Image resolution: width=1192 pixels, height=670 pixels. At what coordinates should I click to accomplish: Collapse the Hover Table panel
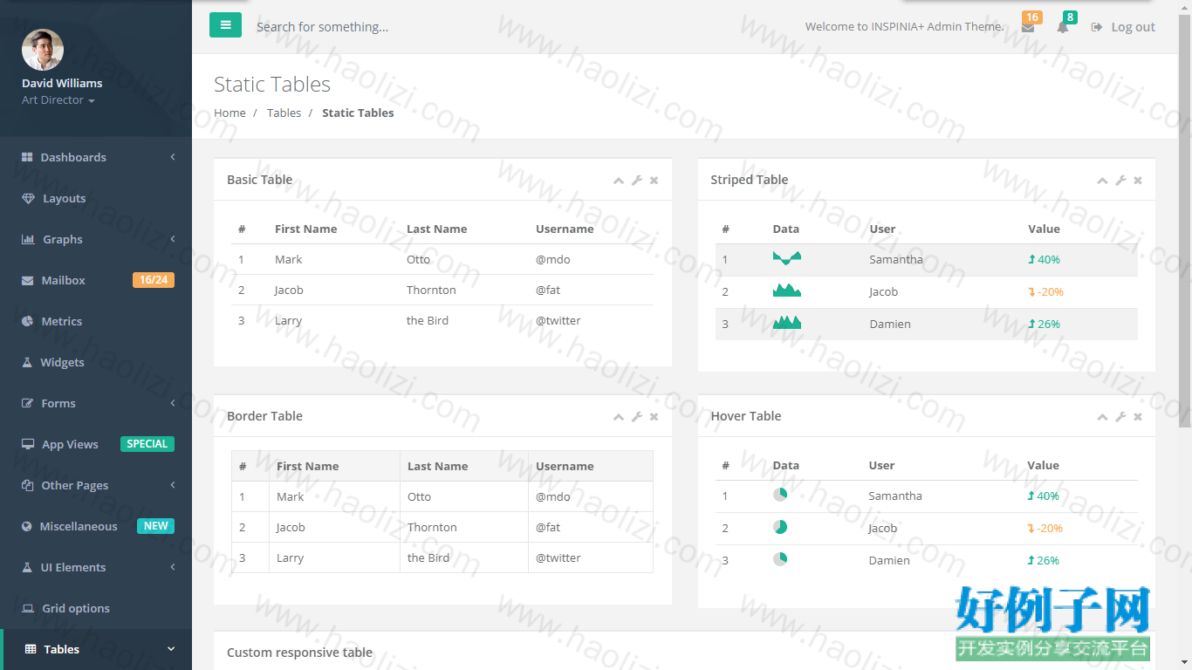(1102, 417)
